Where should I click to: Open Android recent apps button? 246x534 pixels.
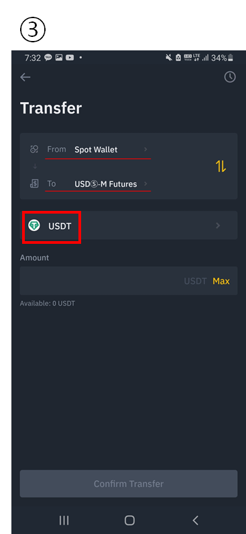64,520
